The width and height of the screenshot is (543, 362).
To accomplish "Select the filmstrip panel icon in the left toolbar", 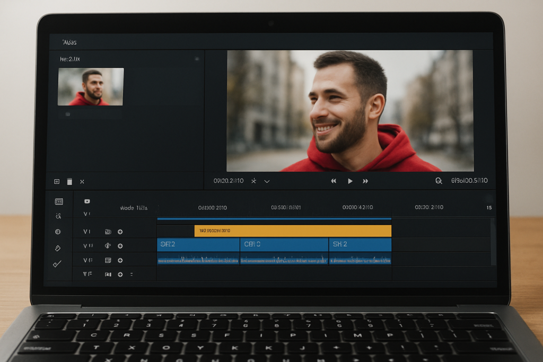I will [59, 201].
